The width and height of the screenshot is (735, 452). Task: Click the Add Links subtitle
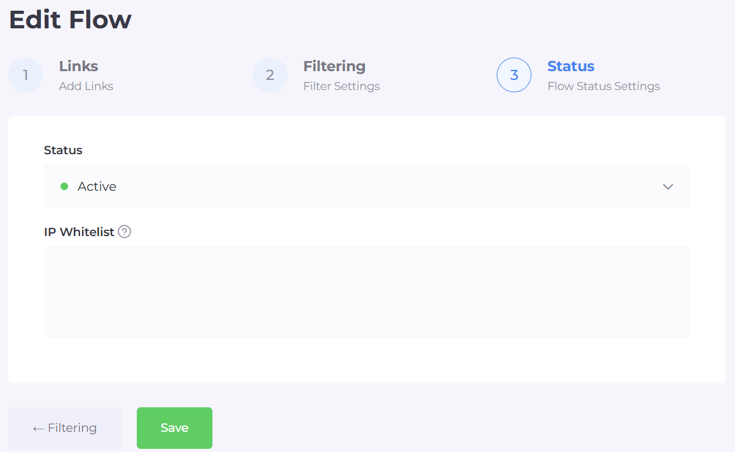(x=86, y=86)
